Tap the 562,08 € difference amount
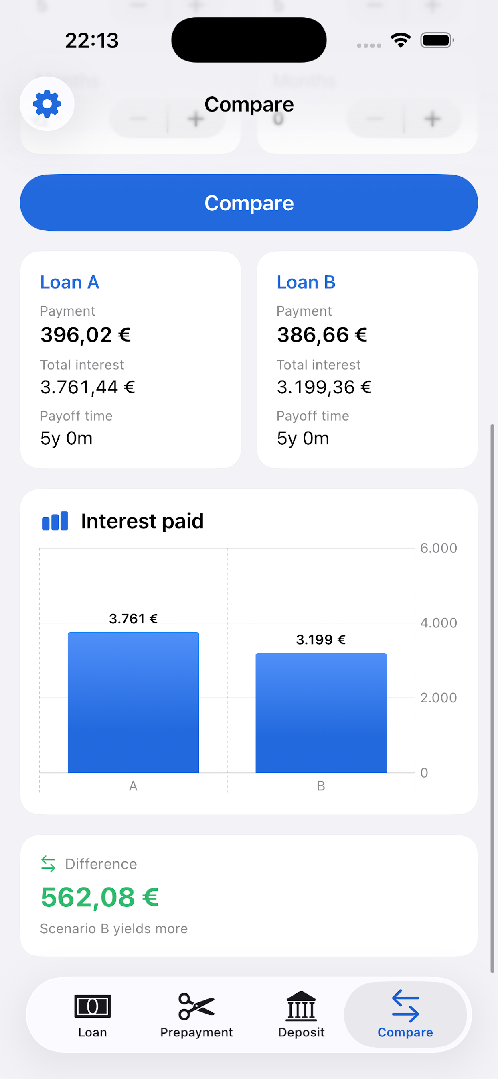 pos(99,897)
